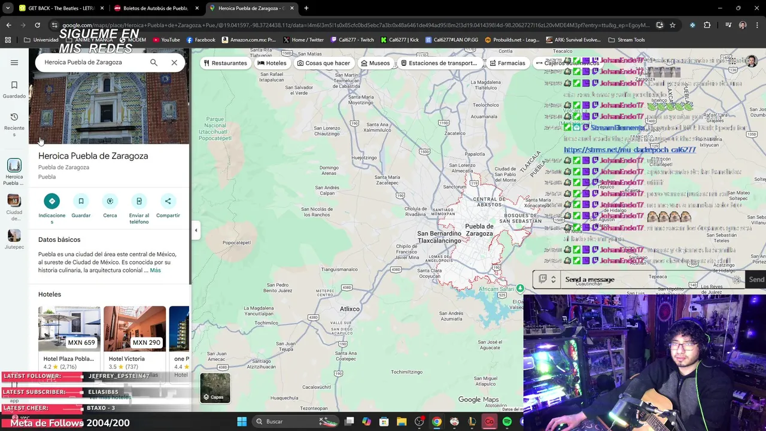766x431 pixels.
Task: Switch to Boletos de Autobús de Puebla tab
Action: 156,8
